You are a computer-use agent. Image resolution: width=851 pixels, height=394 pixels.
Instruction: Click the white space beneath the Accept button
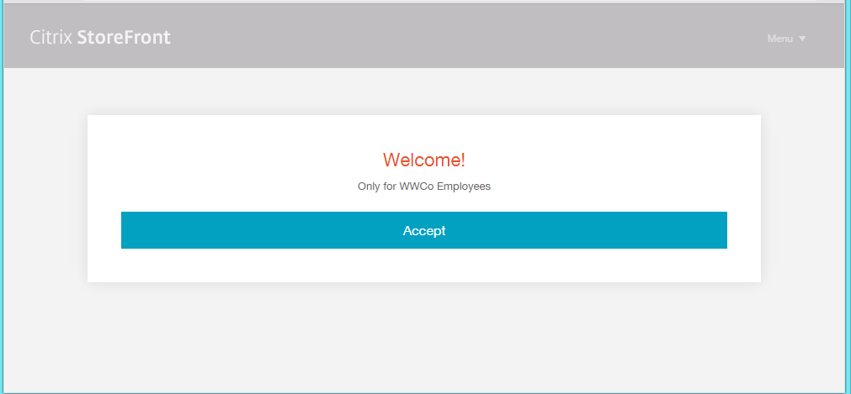pos(423,265)
